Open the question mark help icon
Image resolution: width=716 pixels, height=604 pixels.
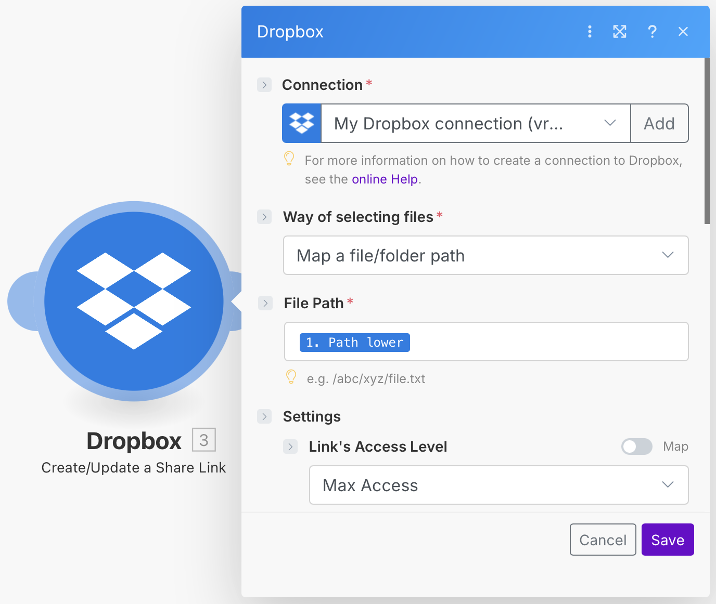tap(652, 32)
